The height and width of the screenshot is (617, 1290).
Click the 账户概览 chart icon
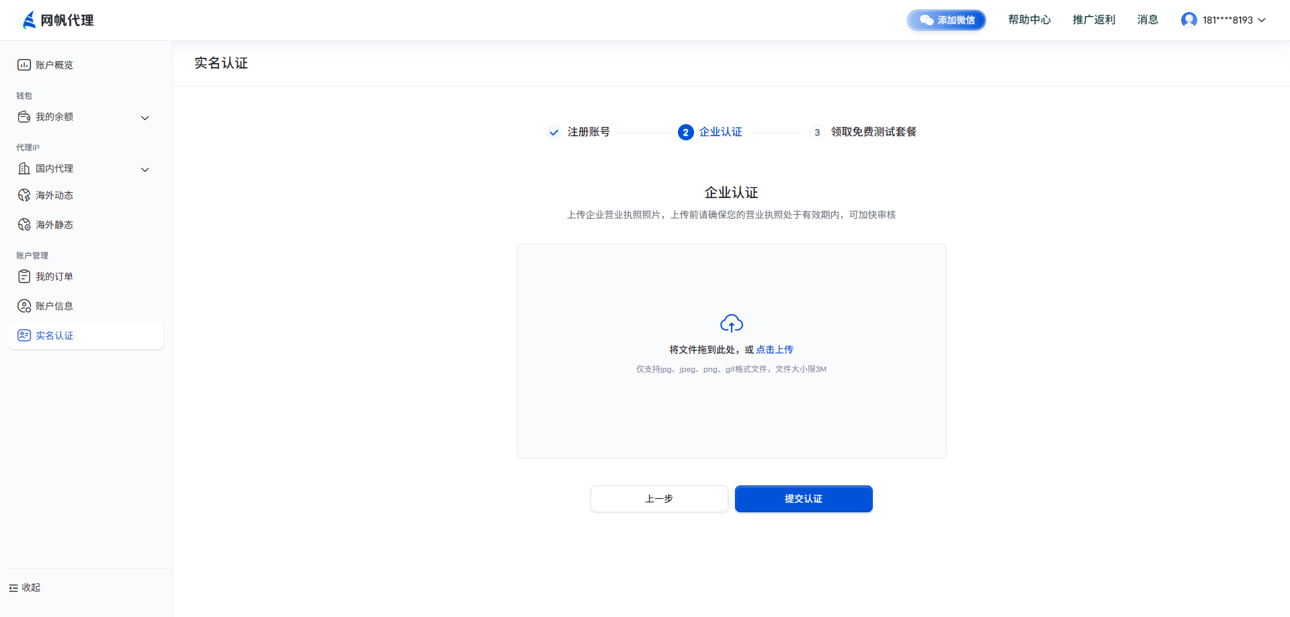coord(24,65)
